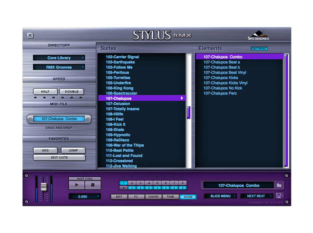Click the floppy disk save icon
Image resolution: width=313 pixels, height=233 pixels.
278,196
